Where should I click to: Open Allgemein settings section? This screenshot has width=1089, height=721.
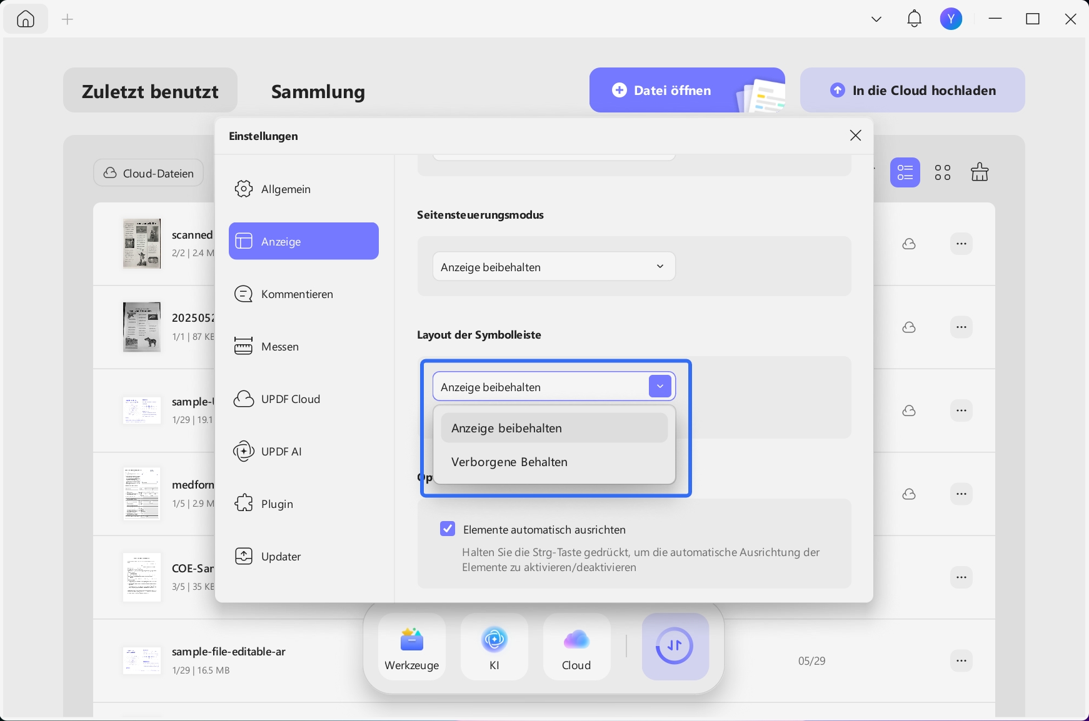(x=304, y=189)
